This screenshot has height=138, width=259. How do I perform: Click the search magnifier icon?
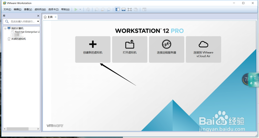7,21
